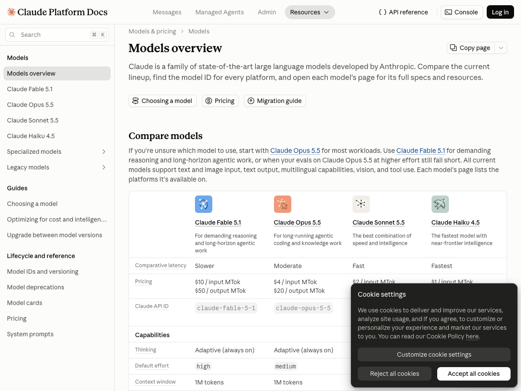Follow the Claude Fable 5.1 paragraph link
The width and height of the screenshot is (521, 391).
click(x=421, y=151)
